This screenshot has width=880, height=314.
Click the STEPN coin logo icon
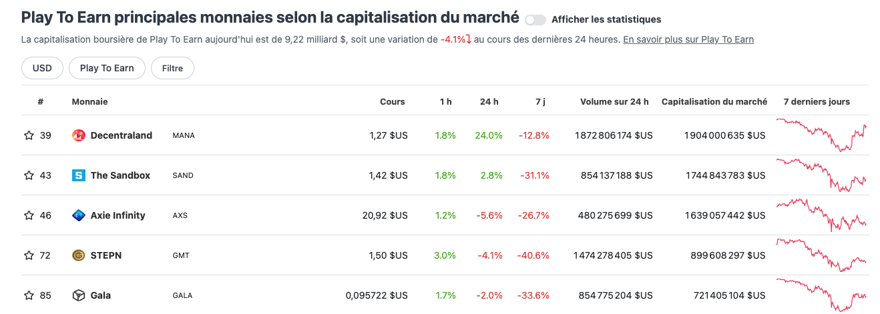[79, 255]
